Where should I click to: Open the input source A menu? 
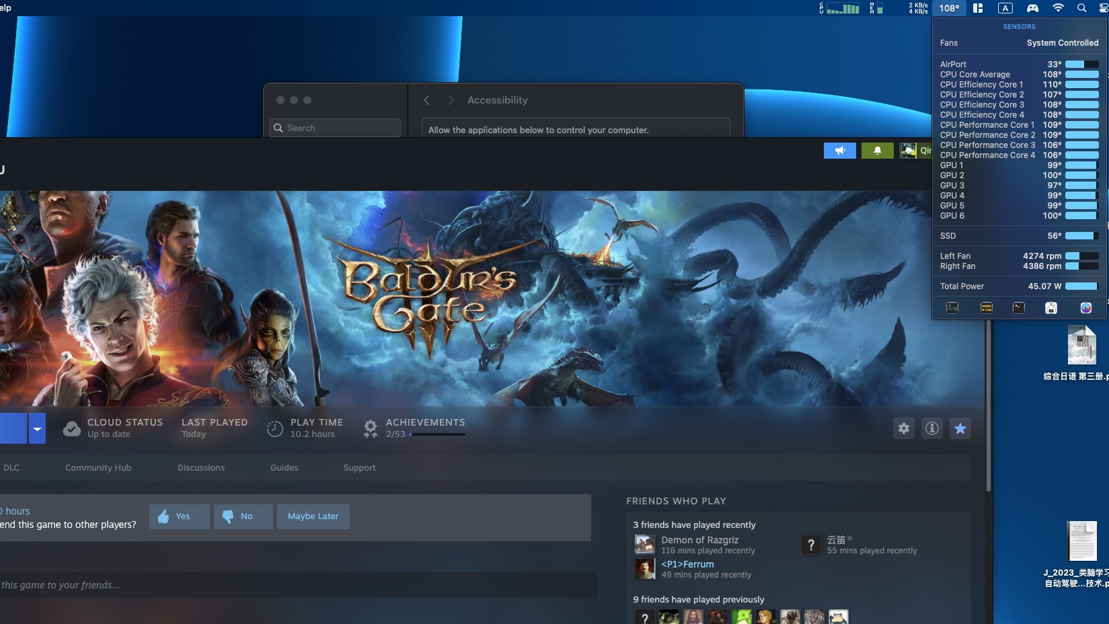click(x=1005, y=8)
